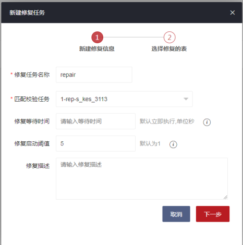This screenshot has height=245, width=243.
Task: Click the 新建修复任务 dialog title
Action: pos(27,13)
